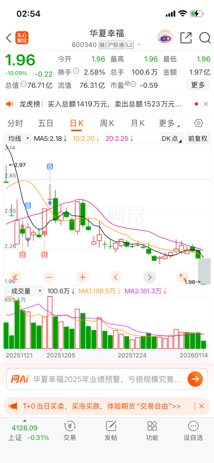The width and height of the screenshot is (214, 463).
Task: Share the stock page via export icon
Action: point(186,38)
